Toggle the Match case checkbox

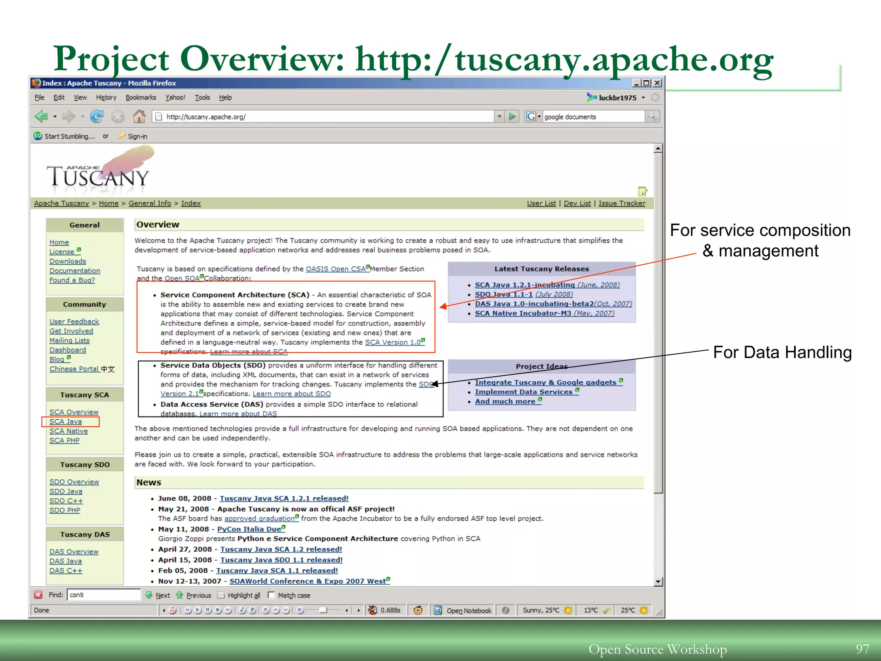(271, 595)
